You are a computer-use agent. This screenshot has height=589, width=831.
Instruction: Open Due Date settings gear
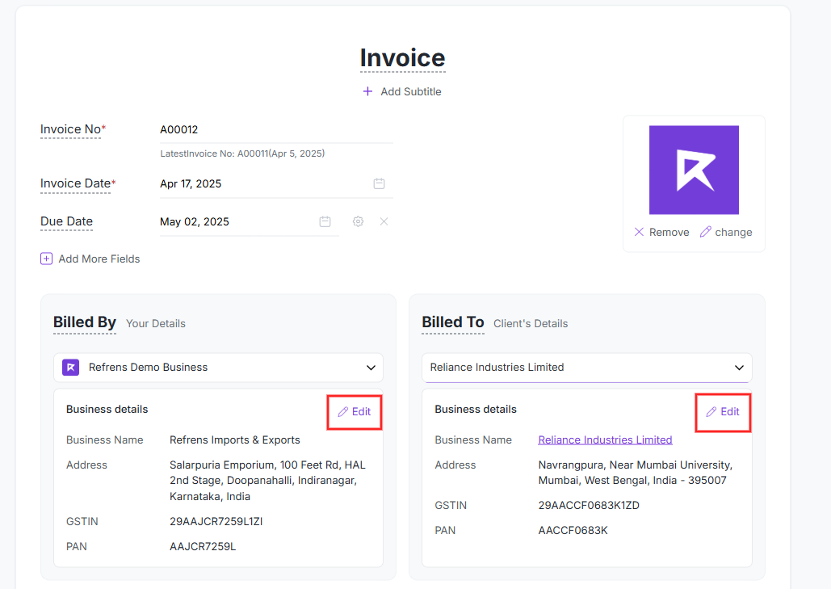[359, 221]
